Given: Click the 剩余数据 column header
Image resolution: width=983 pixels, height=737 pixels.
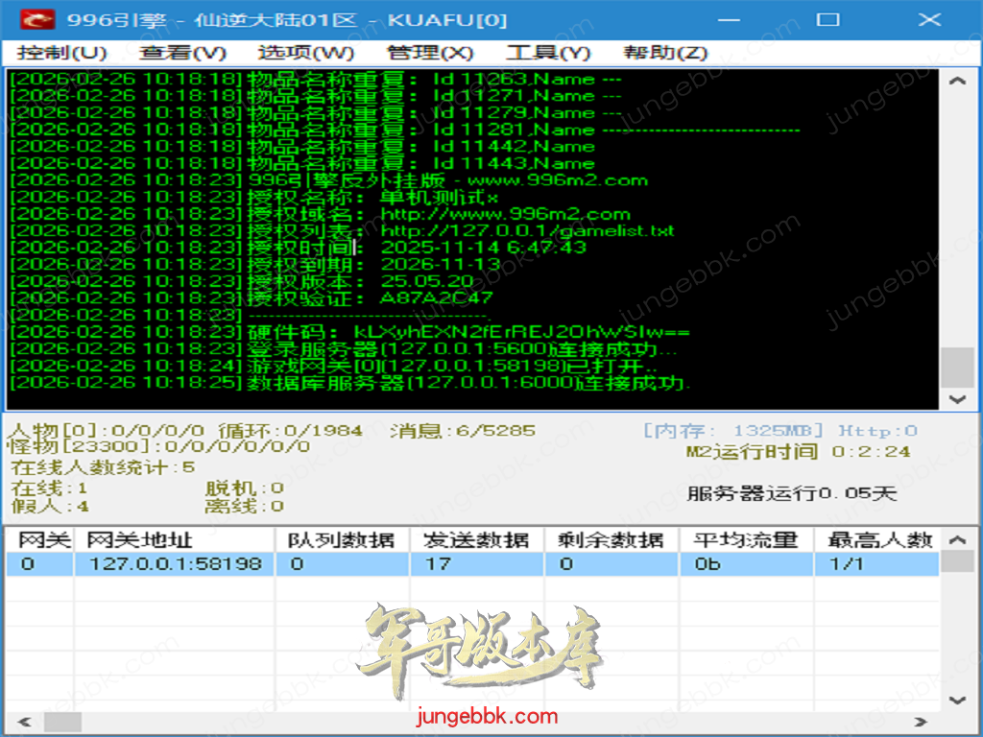Looking at the screenshot, I should click(x=611, y=540).
